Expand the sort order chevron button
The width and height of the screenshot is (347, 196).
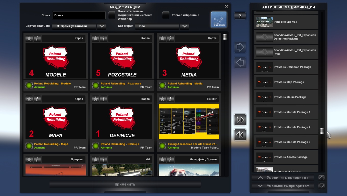coord(102,26)
